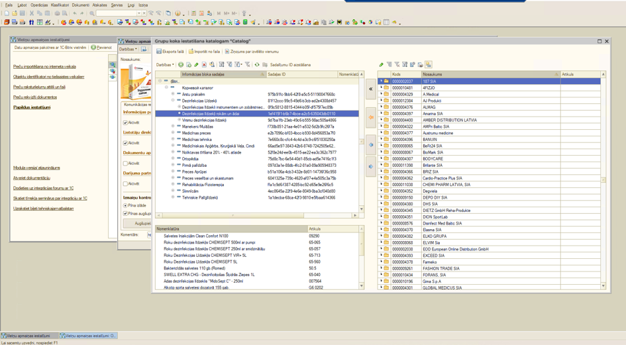The image size is (626, 345).
Task: Collapse Dezinfekcijas līdzekļi tree node
Action: (173, 101)
